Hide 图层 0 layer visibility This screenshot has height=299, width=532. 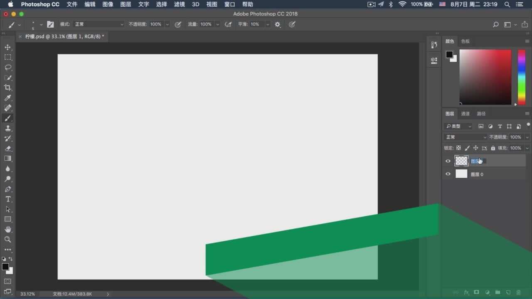(x=448, y=174)
